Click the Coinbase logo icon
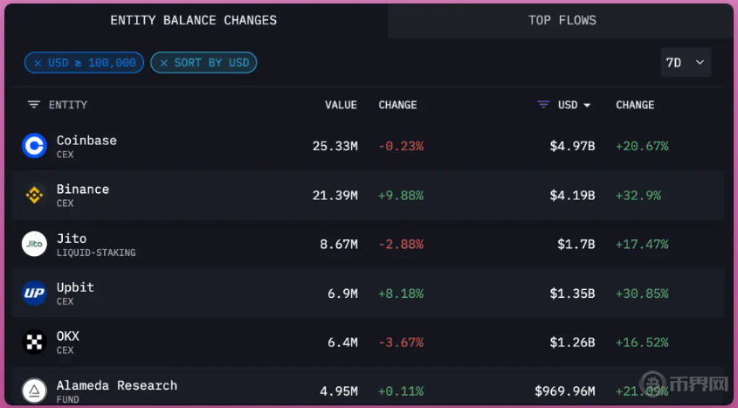 point(34,146)
